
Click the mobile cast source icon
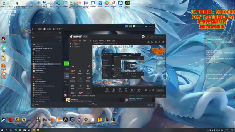point(120,90)
